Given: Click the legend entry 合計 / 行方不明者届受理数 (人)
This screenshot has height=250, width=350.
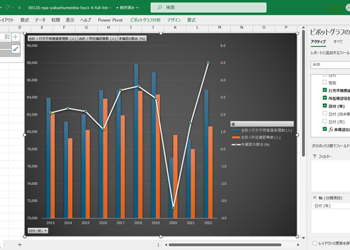Looking at the screenshot, I should click(x=262, y=130).
